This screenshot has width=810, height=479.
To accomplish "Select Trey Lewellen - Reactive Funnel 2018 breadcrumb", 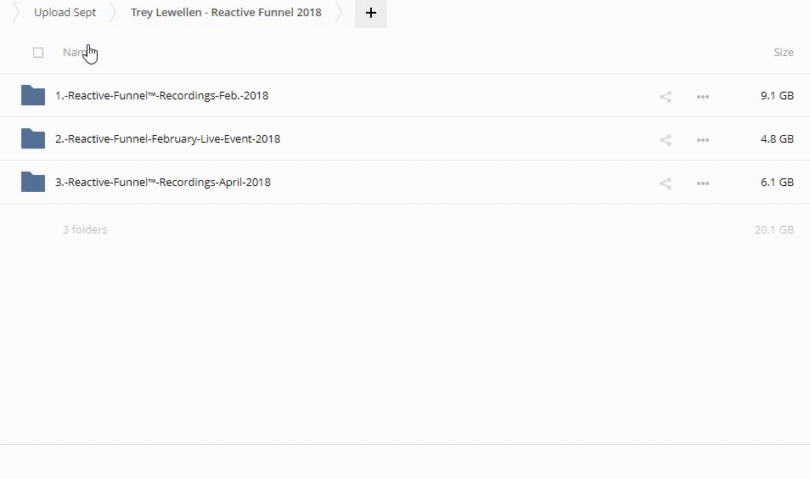I will tap(226, 13).
